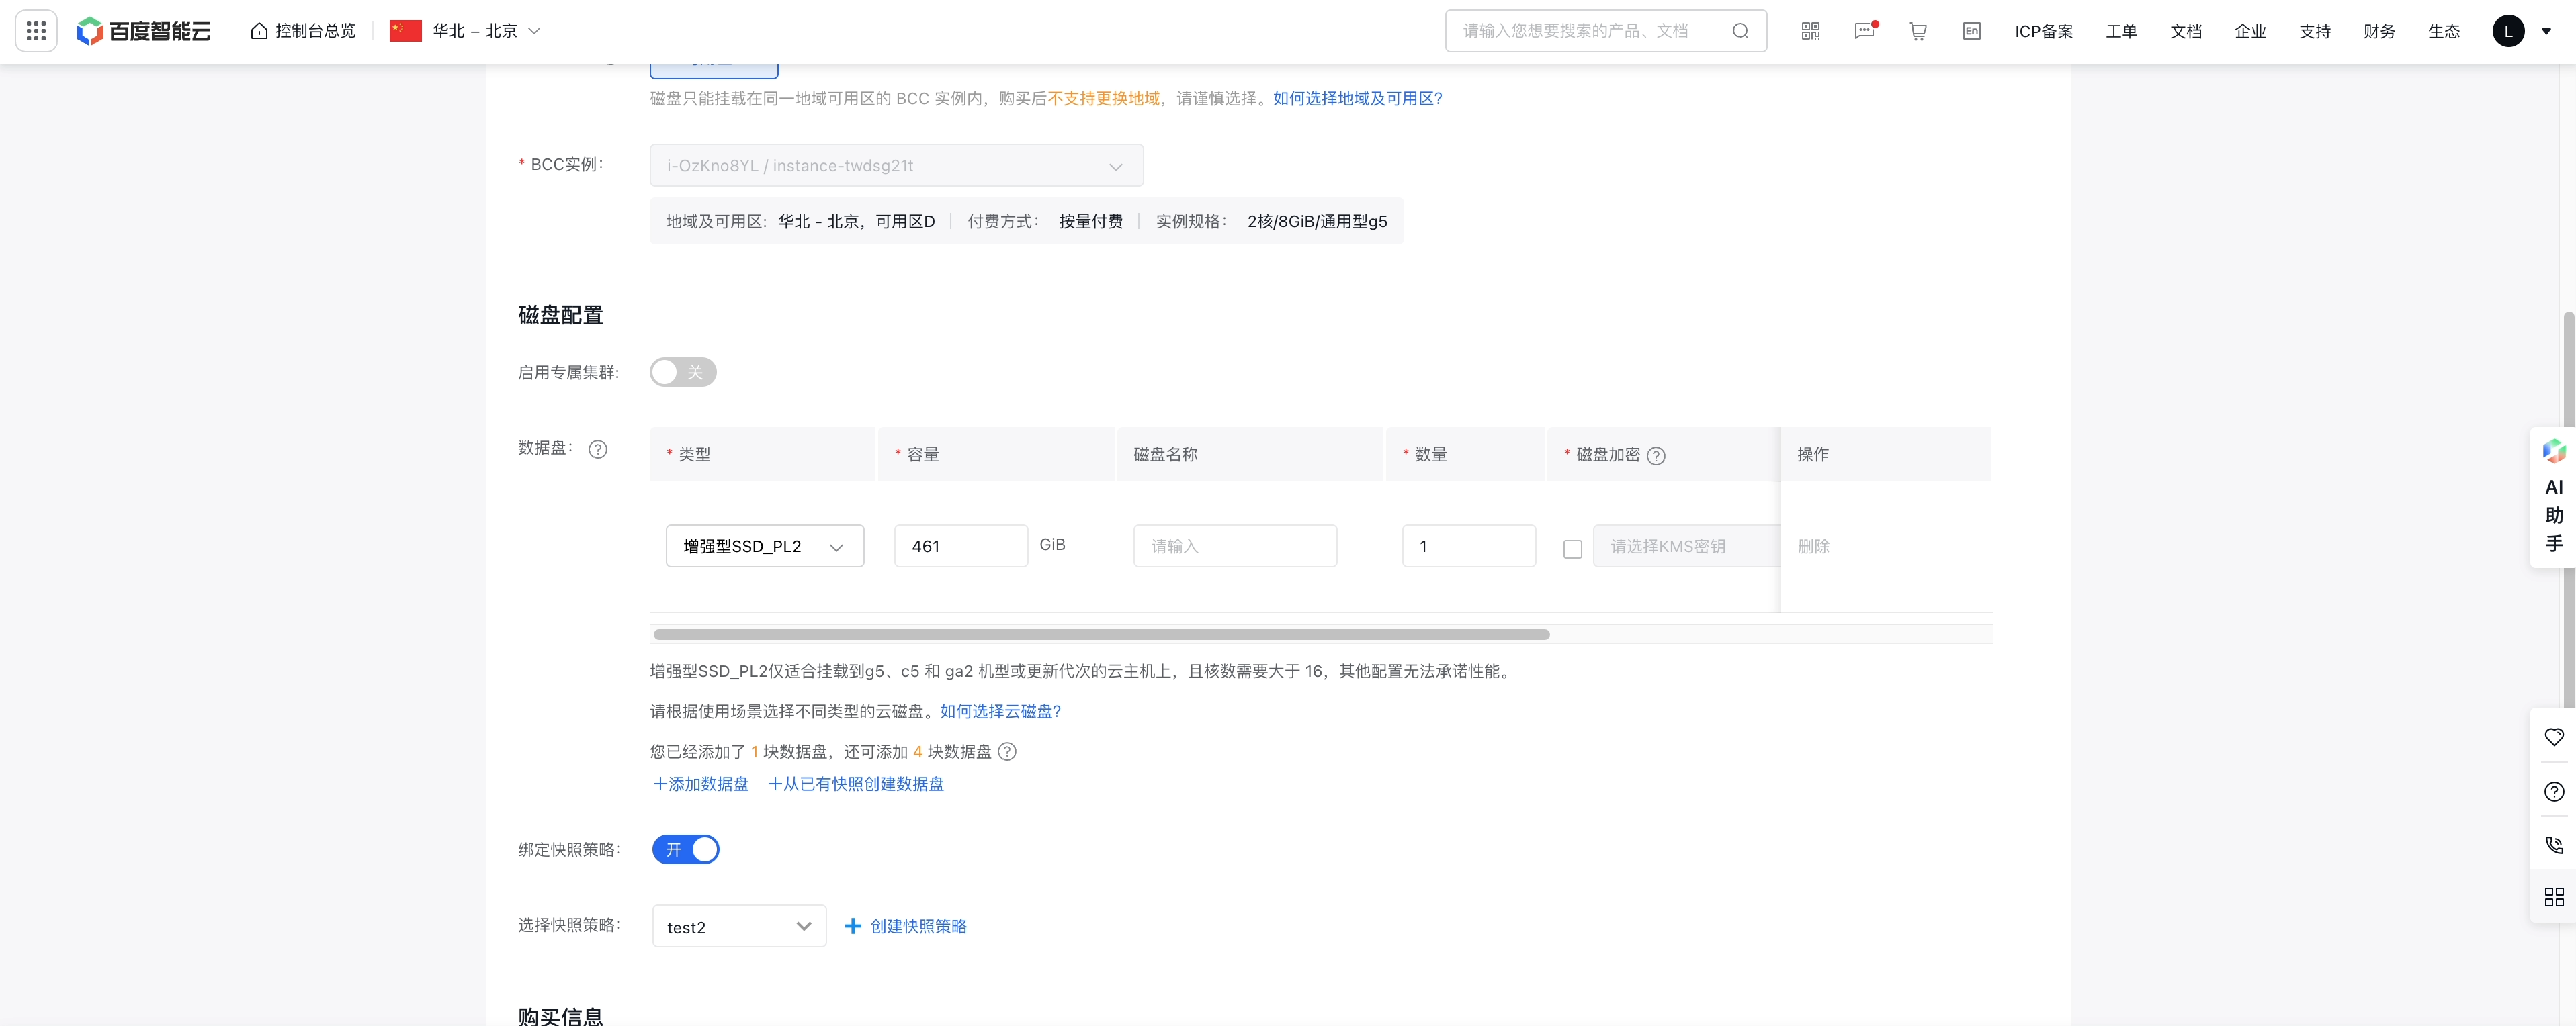Click 删除 in the data disk row
Image resolution: width=2576 pixels, height=1026 pixels.
point(1813,545)
